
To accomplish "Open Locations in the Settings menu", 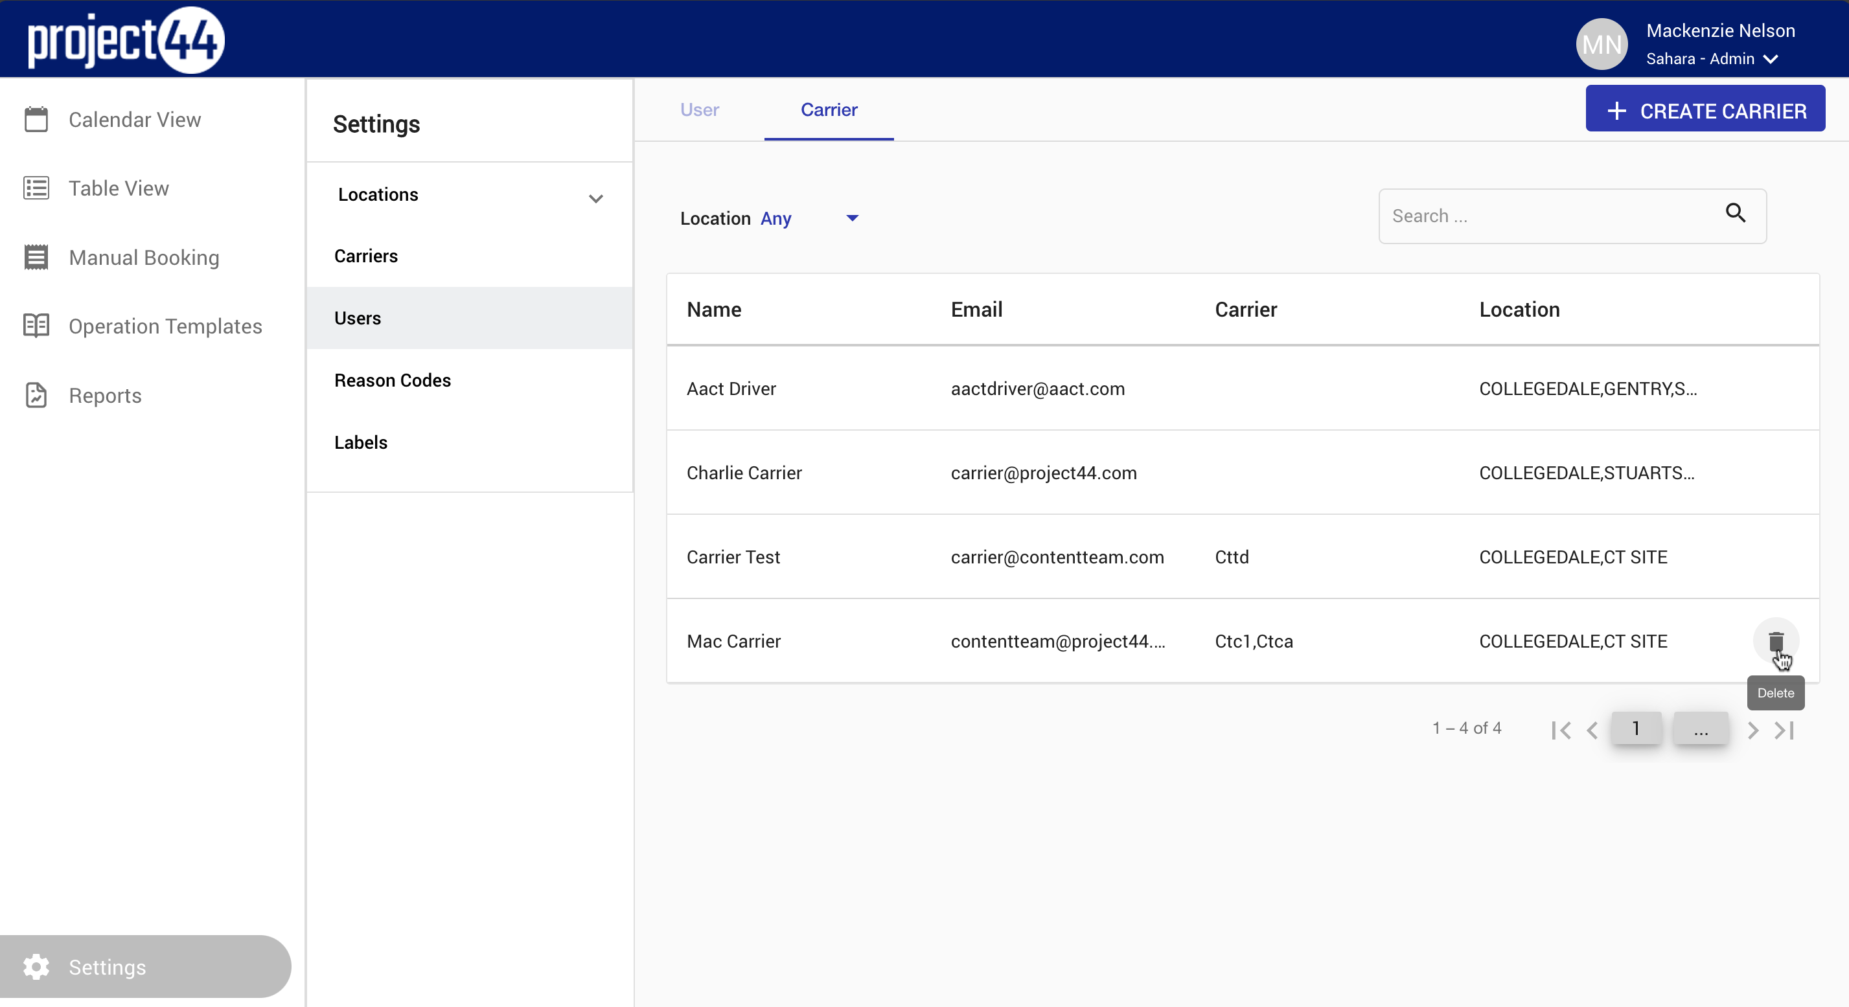I will coord(378,194).
